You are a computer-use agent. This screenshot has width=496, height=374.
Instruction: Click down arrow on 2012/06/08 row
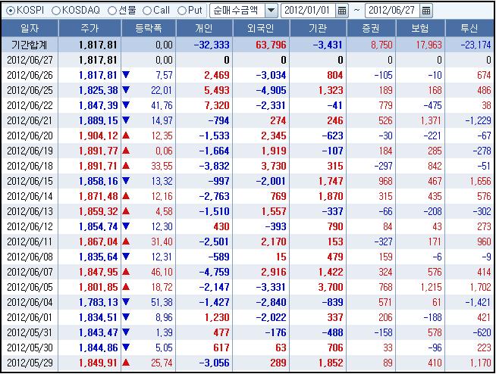pos(126,257)
